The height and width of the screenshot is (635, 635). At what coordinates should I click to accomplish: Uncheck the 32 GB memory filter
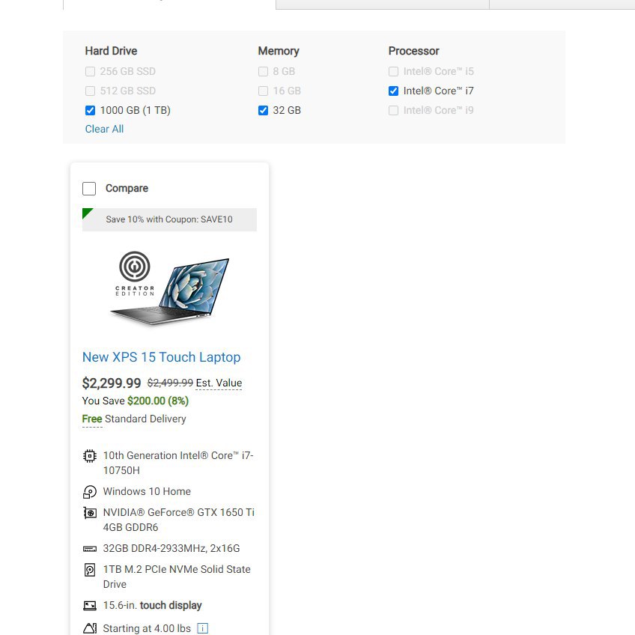pos(264,110)
